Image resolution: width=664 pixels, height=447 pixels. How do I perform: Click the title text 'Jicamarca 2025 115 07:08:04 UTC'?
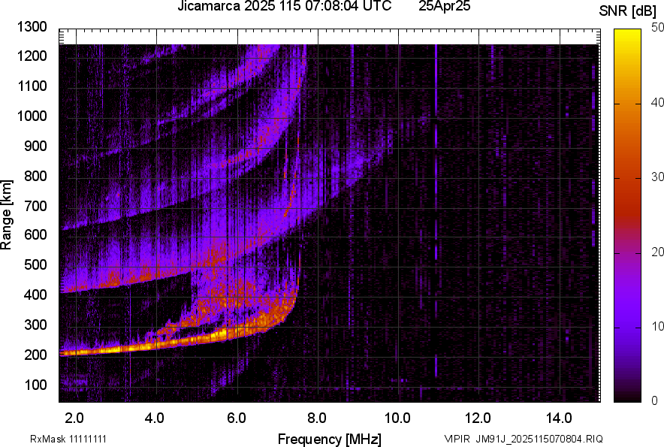[x=284, y=6]
